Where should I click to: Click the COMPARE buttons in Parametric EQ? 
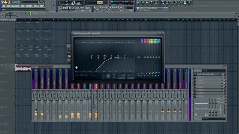click(x=131, y=76)
